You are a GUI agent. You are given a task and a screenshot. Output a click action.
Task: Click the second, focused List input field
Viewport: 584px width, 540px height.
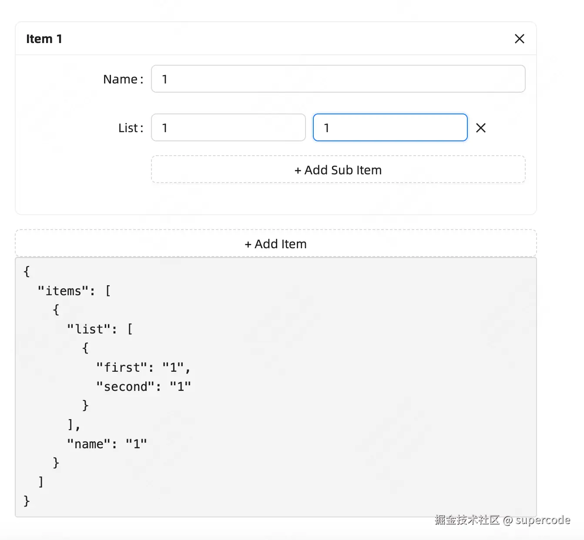390,128
